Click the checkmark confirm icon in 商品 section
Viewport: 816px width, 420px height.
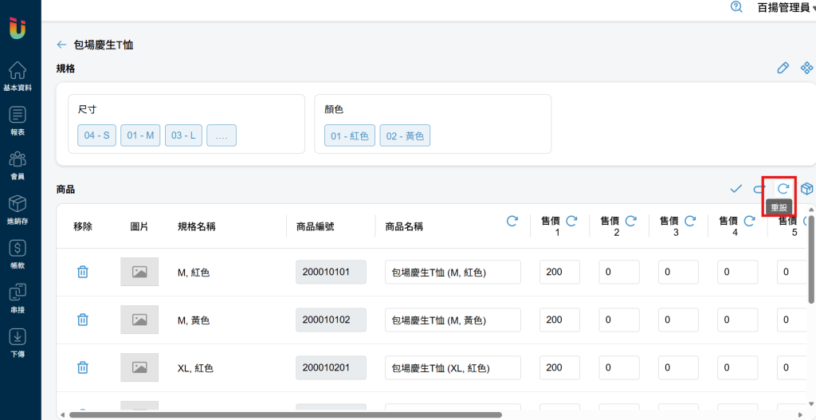click(736, 189)
